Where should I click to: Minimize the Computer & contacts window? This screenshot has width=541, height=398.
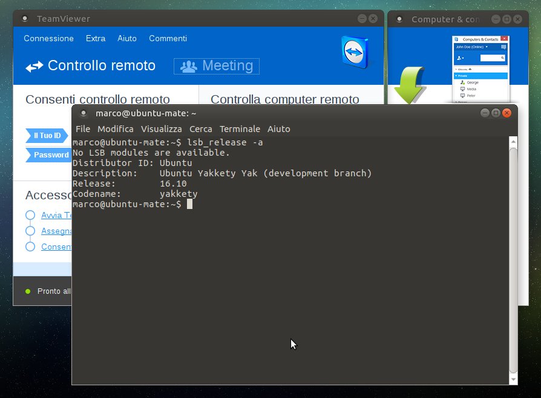tap(496, 19)
